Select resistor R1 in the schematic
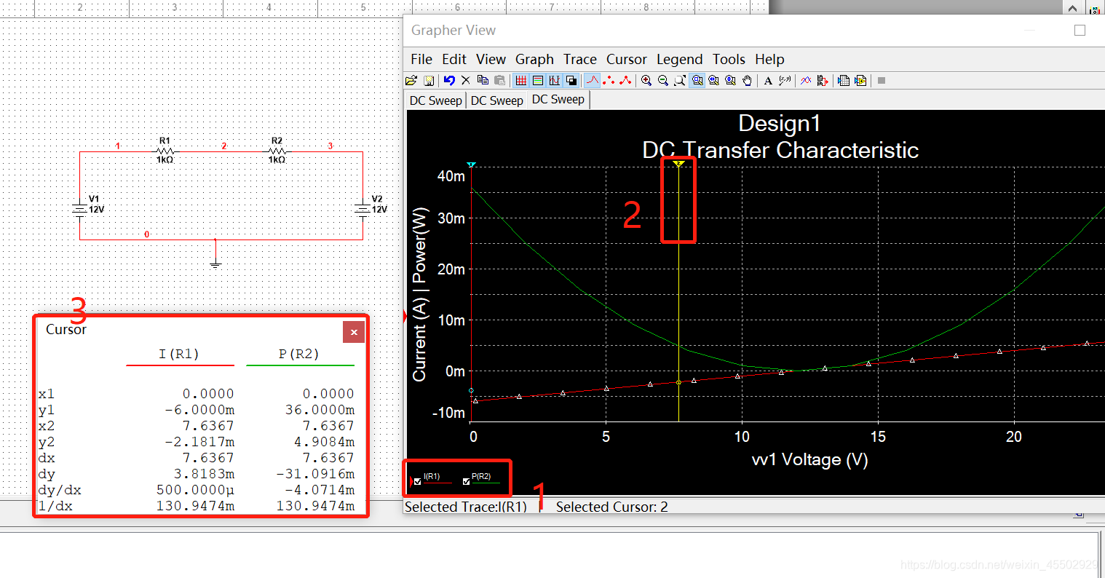The image size is (1105, 578). point(165,151)
